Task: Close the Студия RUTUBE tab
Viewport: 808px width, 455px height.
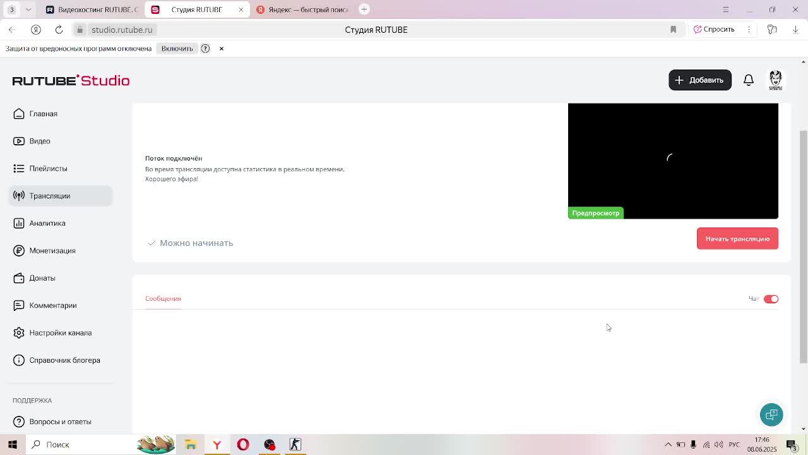Action: pos(241,9)
